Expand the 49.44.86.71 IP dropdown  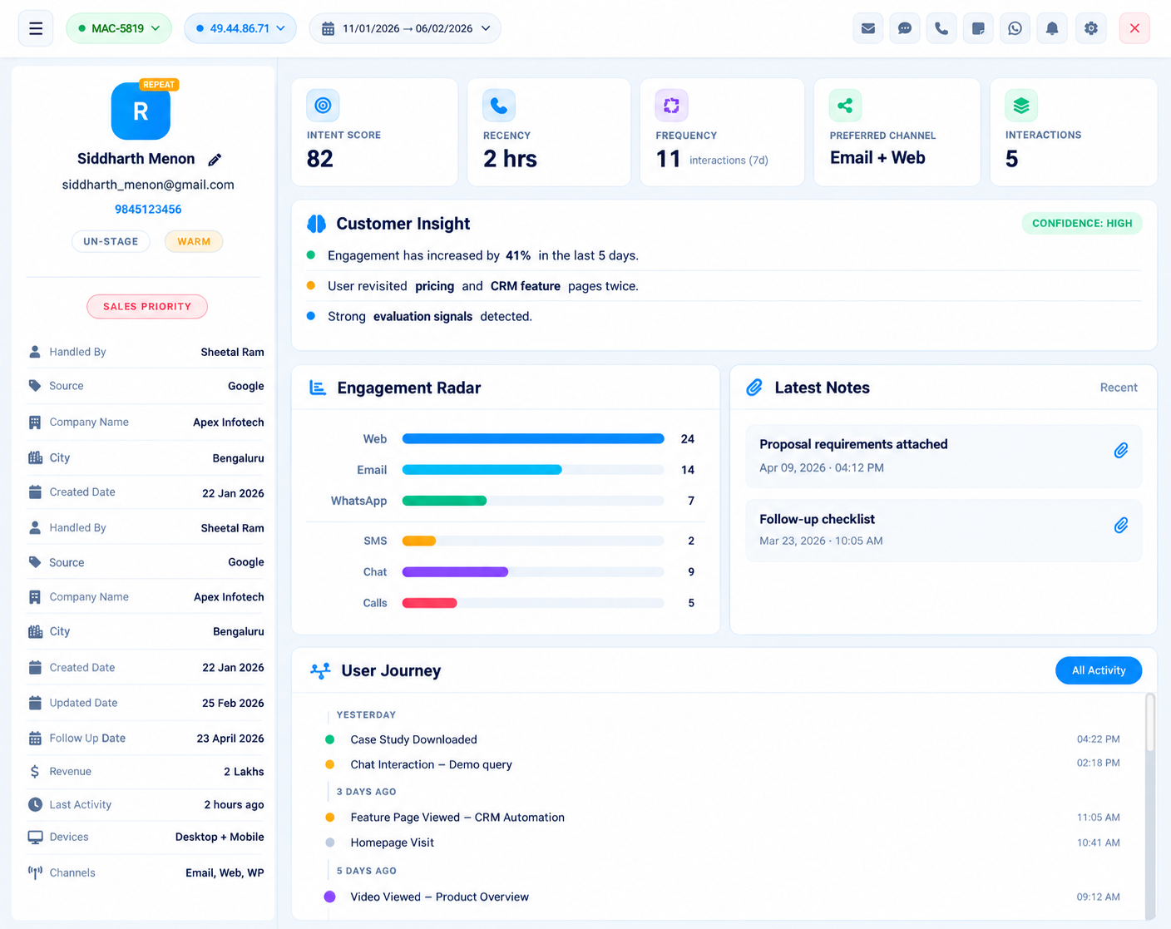click(240, 28)
